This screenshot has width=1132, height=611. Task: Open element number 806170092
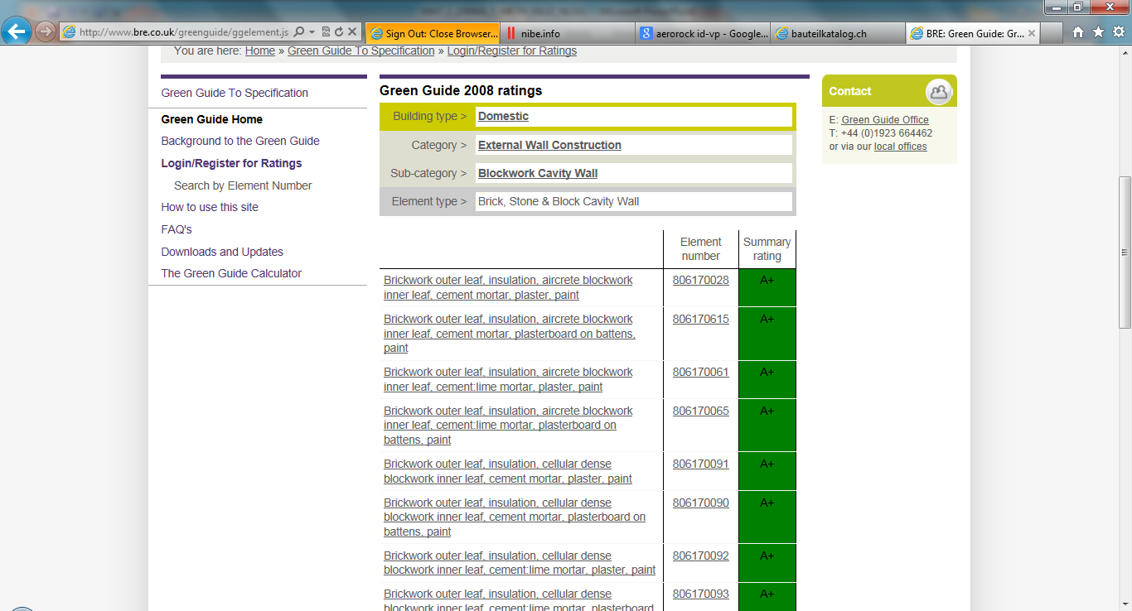point(701,556)
